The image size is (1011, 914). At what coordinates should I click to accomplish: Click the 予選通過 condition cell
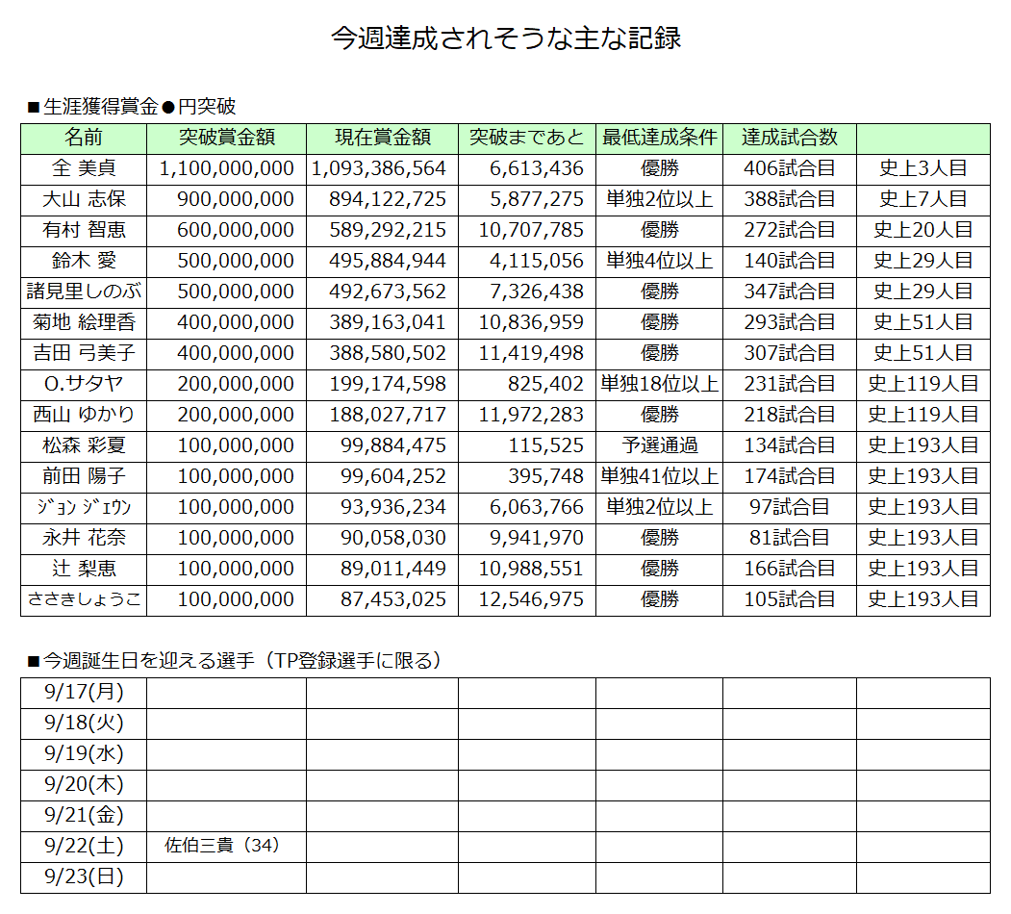(659, 445)
